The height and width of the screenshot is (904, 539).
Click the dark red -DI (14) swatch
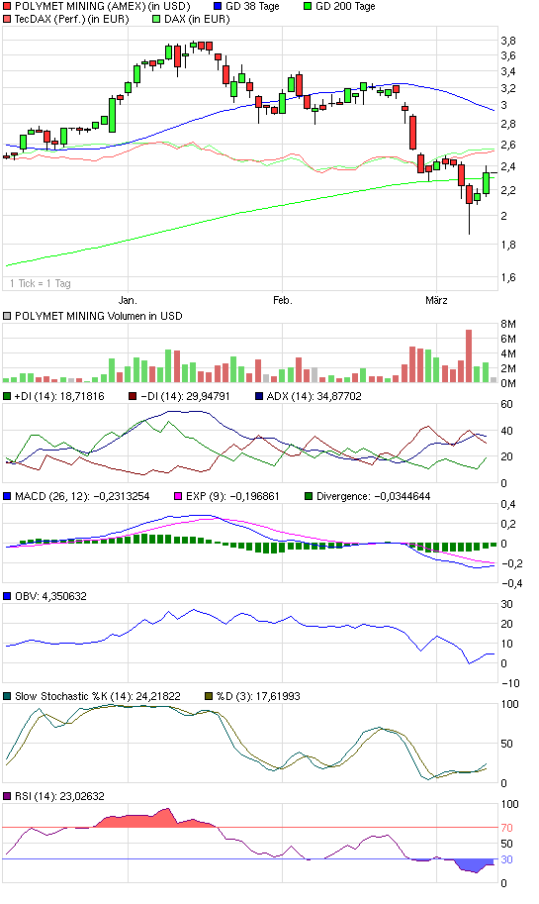click(133, 396)
